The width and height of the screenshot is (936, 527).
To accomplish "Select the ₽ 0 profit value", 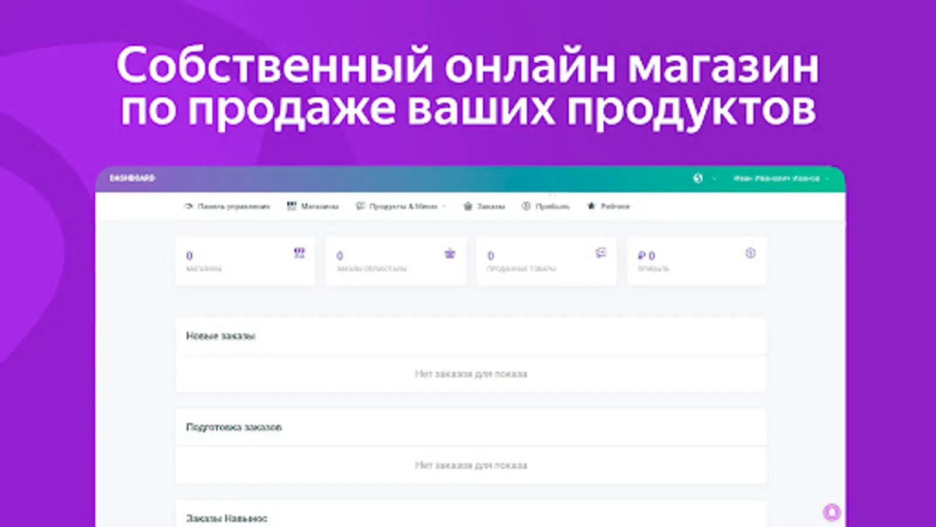I will pyautogui.click(x=646, y=256).
